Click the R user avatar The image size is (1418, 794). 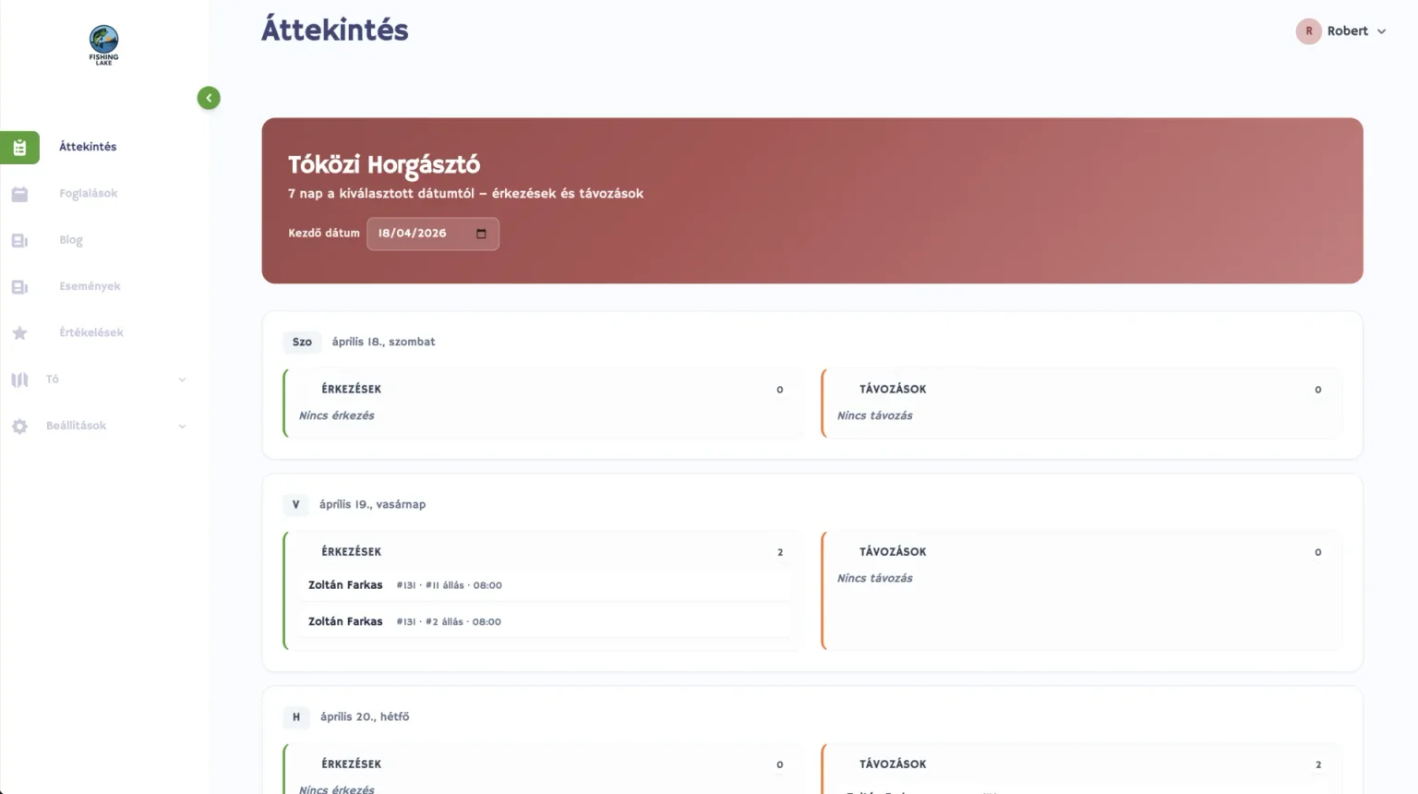[1308, 31]
